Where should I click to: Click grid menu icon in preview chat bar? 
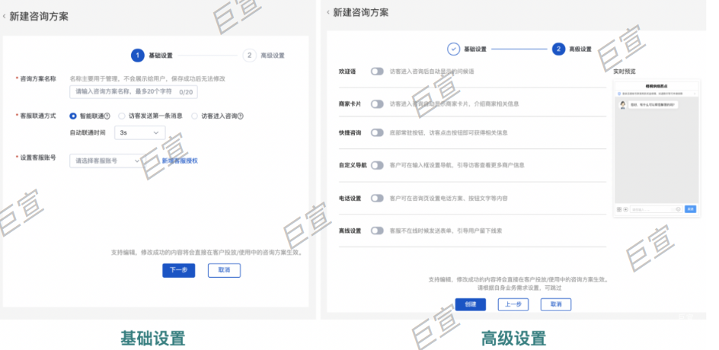619,209
